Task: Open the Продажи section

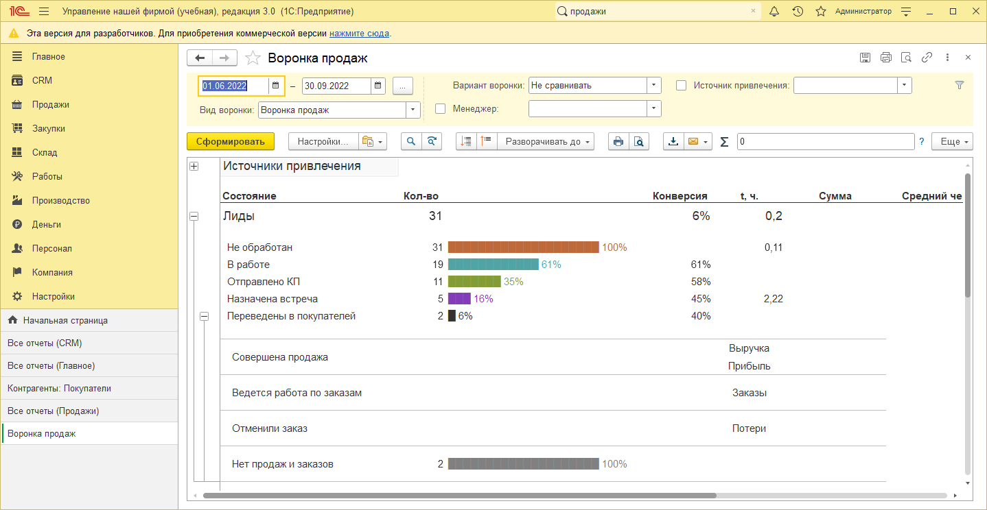Action: point(89,104)
